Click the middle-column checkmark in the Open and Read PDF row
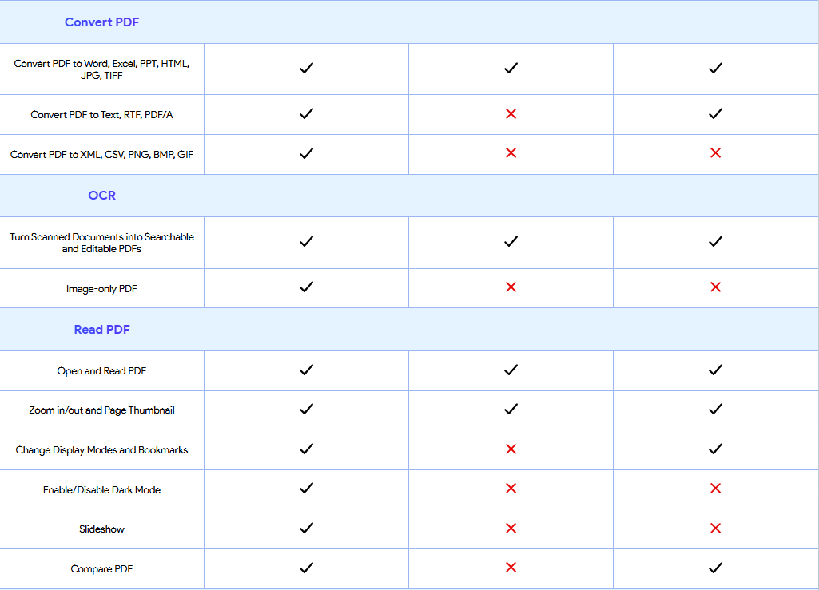 (x=511, y=370)
